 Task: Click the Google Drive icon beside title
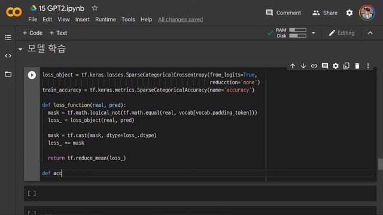pyautogui.click(x=34, y=8)
